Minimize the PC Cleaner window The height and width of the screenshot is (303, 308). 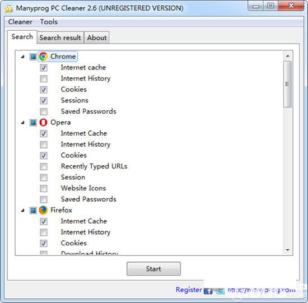click(256, 6)
